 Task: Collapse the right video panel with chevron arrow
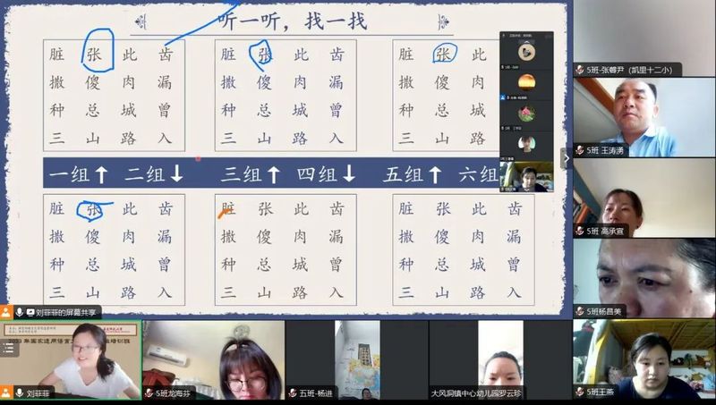click(x=565, y=158)
